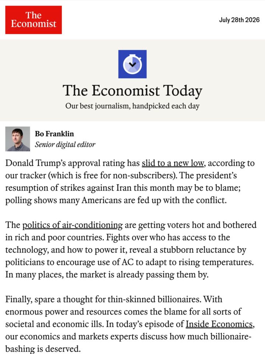Click 'The Economist Today' heading
The image size is (265, 354).
tap(132, 91)
